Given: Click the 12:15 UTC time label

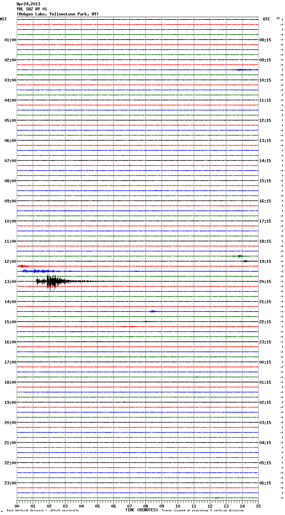Looking at the screenshot, I should 265,121.
